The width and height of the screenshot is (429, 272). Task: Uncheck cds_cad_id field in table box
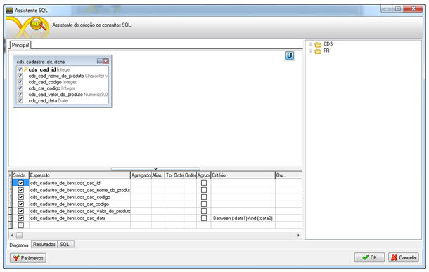click(20, 69)
